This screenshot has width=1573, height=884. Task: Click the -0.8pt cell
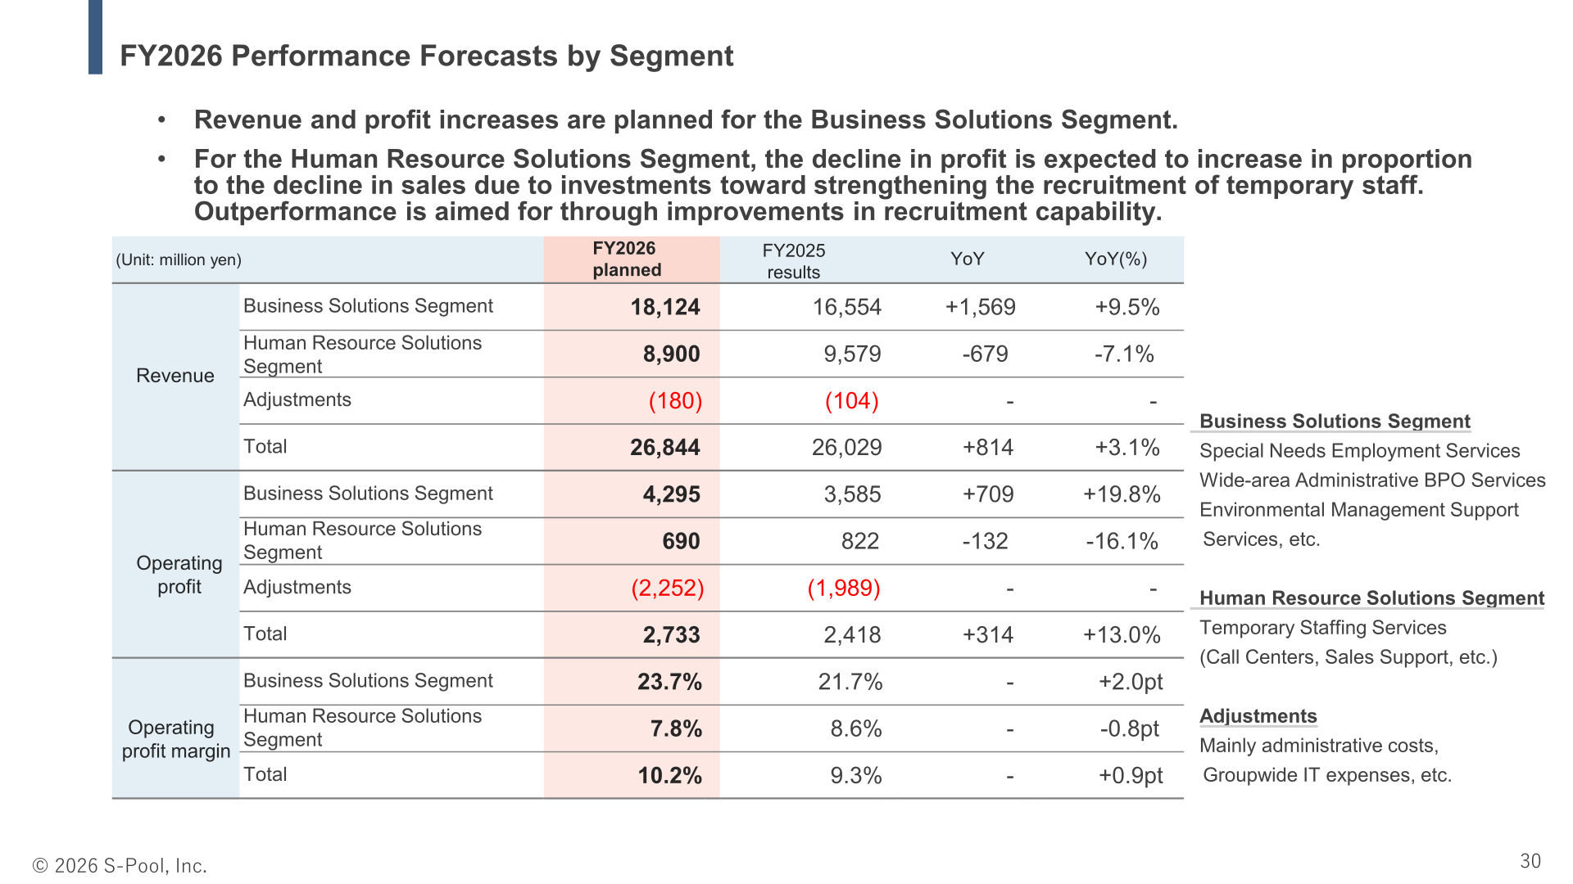click(1130, 728)
